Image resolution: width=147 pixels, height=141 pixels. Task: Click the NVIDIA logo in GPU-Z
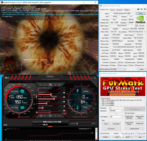140,20
